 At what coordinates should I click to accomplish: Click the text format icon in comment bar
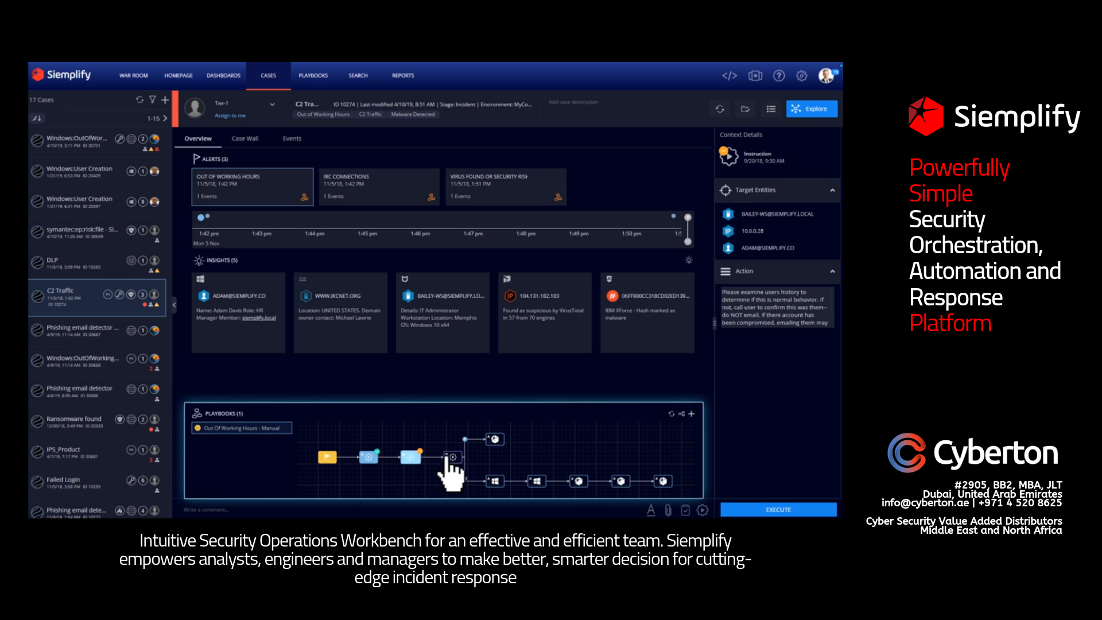[x=651, y=510]
